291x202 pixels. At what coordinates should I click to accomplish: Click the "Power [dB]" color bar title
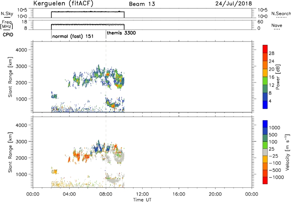[278, 77]
